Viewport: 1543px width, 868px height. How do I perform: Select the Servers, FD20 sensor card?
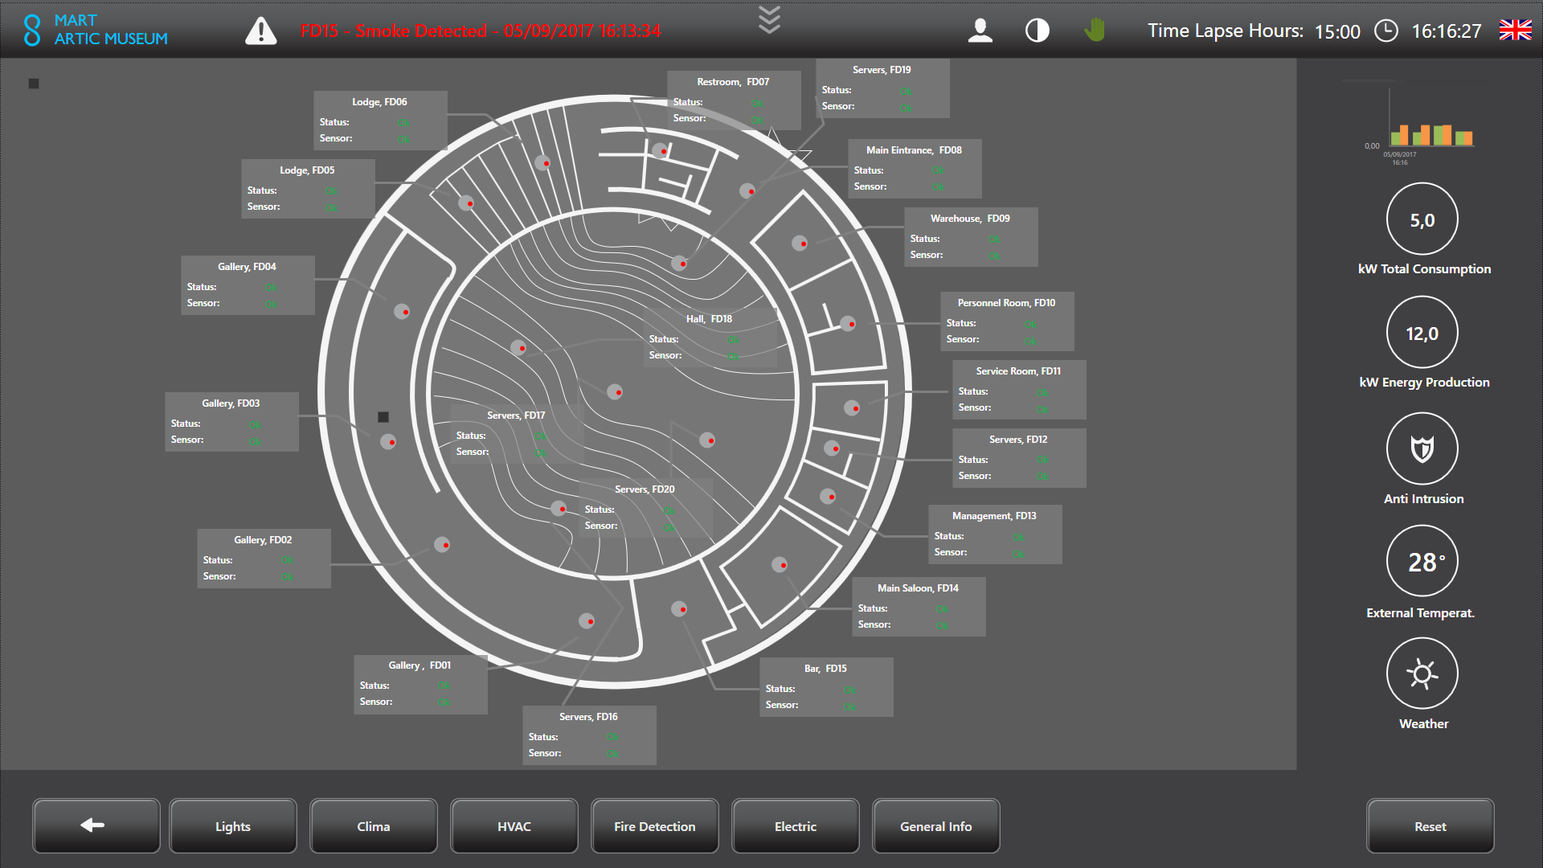pos(645,508)
